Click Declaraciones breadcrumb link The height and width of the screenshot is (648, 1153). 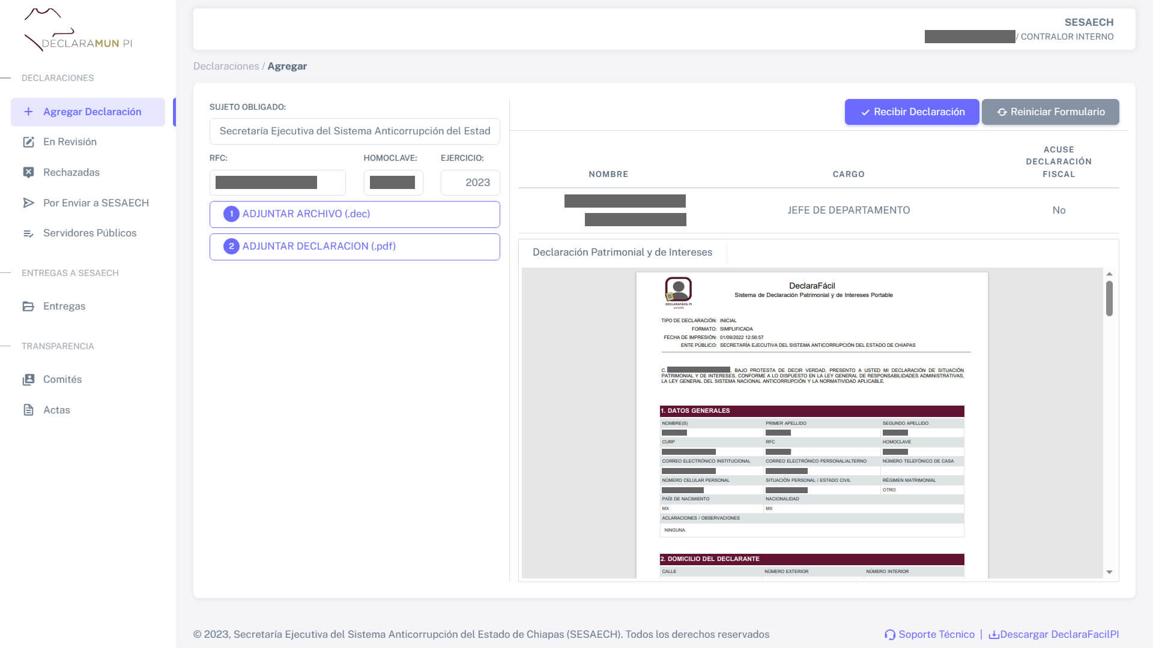pos(226,66)
